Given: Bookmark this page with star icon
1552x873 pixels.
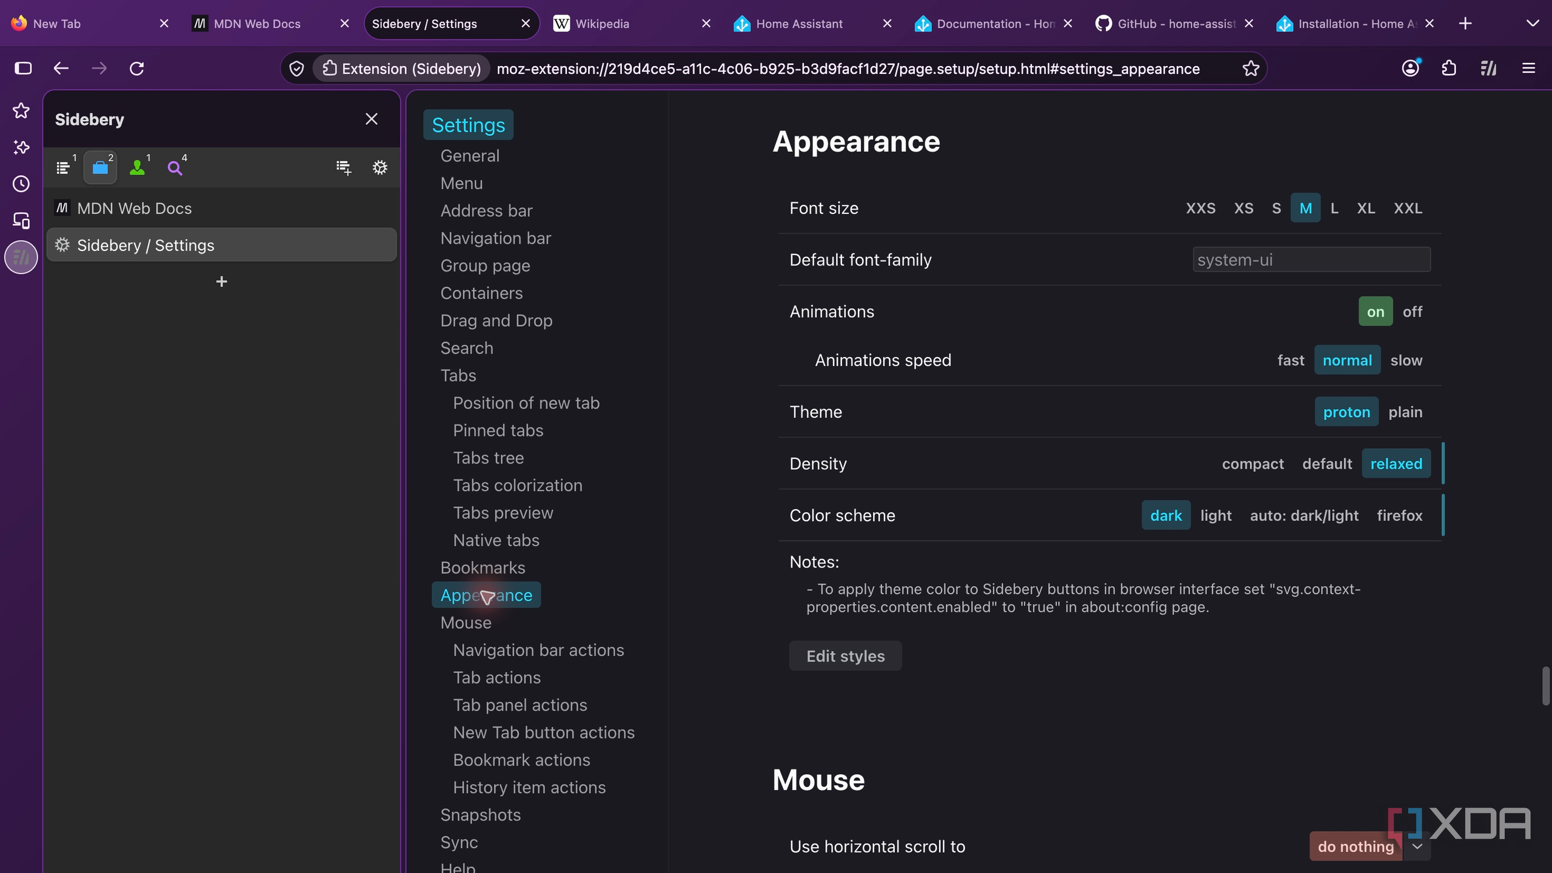Looking at the screenshot, I should coord(1251,69).
